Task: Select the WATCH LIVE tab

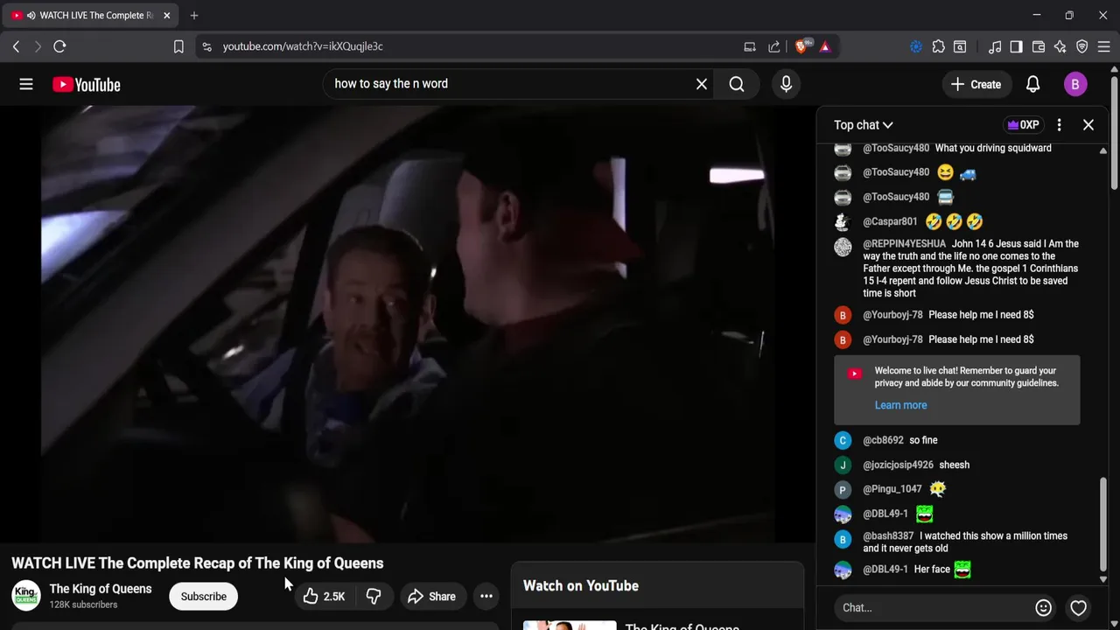Action: 91,16
